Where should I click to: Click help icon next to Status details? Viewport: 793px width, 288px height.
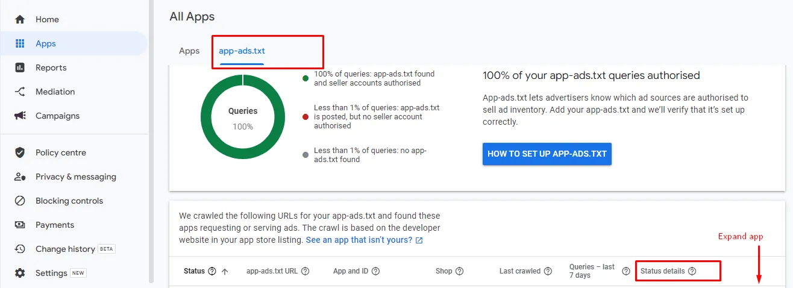coord(692,271)
